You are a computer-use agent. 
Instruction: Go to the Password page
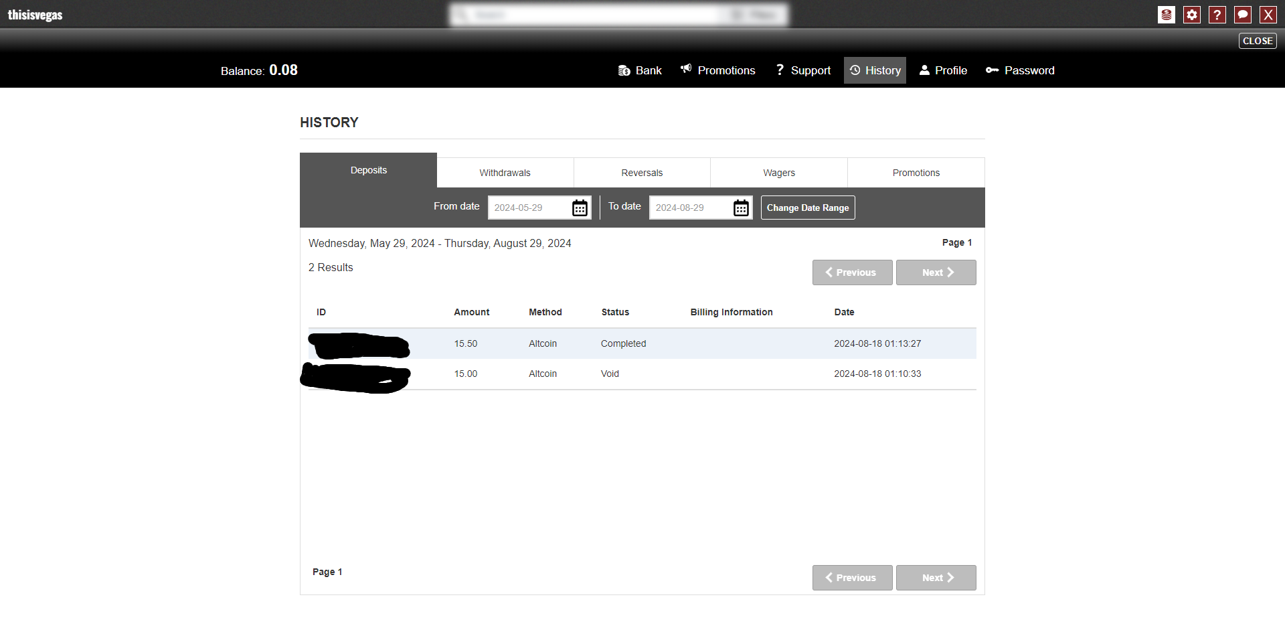pyautogui.click(x=1020, y=70)
